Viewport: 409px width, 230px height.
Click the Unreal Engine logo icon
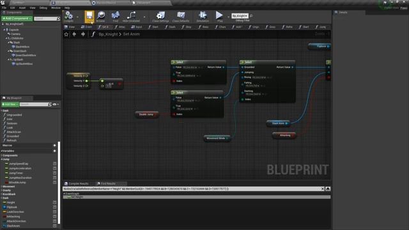click(x=3, y=3)
